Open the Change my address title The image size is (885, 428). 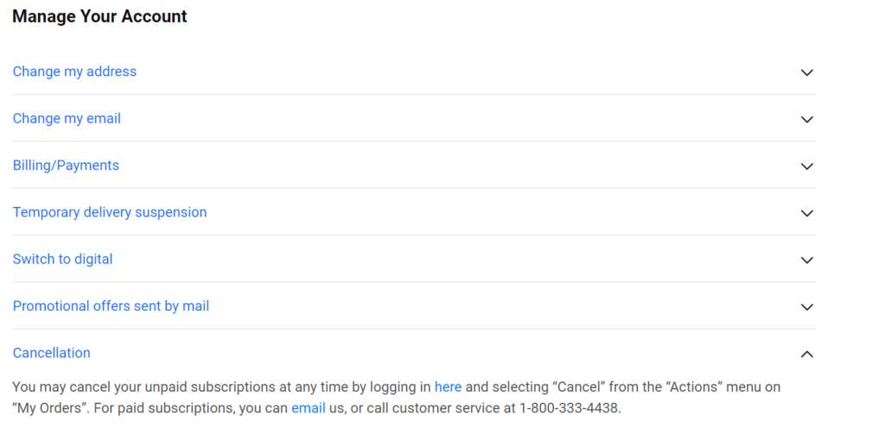click(x=74, y=72)
